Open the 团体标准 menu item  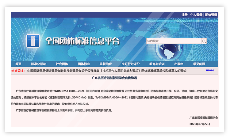(84, 64)
